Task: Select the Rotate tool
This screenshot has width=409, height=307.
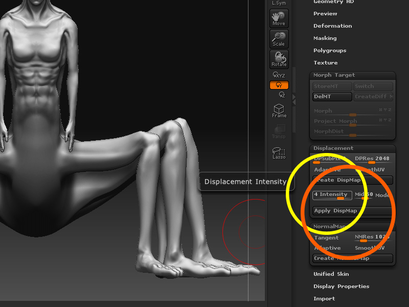Action: pyautogui.click(x=279, y=59)
